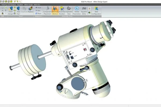Create a New Part from the ribbon
Screen dimensions: 161x107
(x=19, y=10)
